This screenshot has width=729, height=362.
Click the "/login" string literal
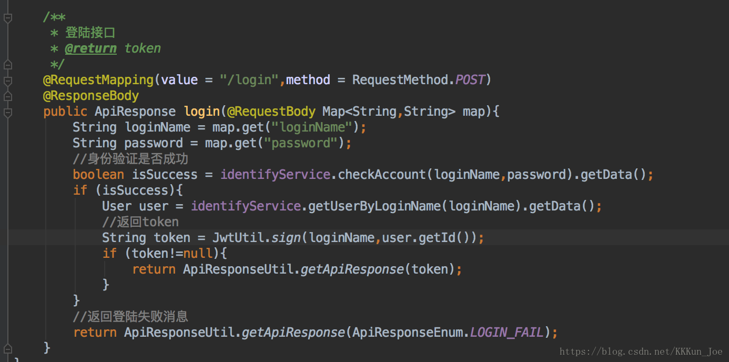[x=249, y=80]
